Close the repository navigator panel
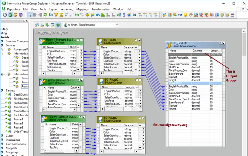 pyautogui.click(x=27, y=21)
